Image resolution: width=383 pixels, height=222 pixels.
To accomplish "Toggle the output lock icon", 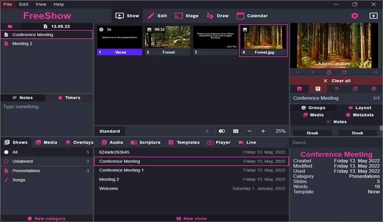I will (x=329, y=72).
